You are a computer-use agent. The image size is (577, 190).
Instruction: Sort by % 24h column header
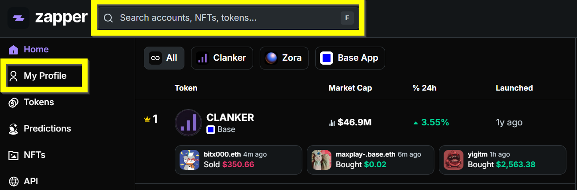424,88
